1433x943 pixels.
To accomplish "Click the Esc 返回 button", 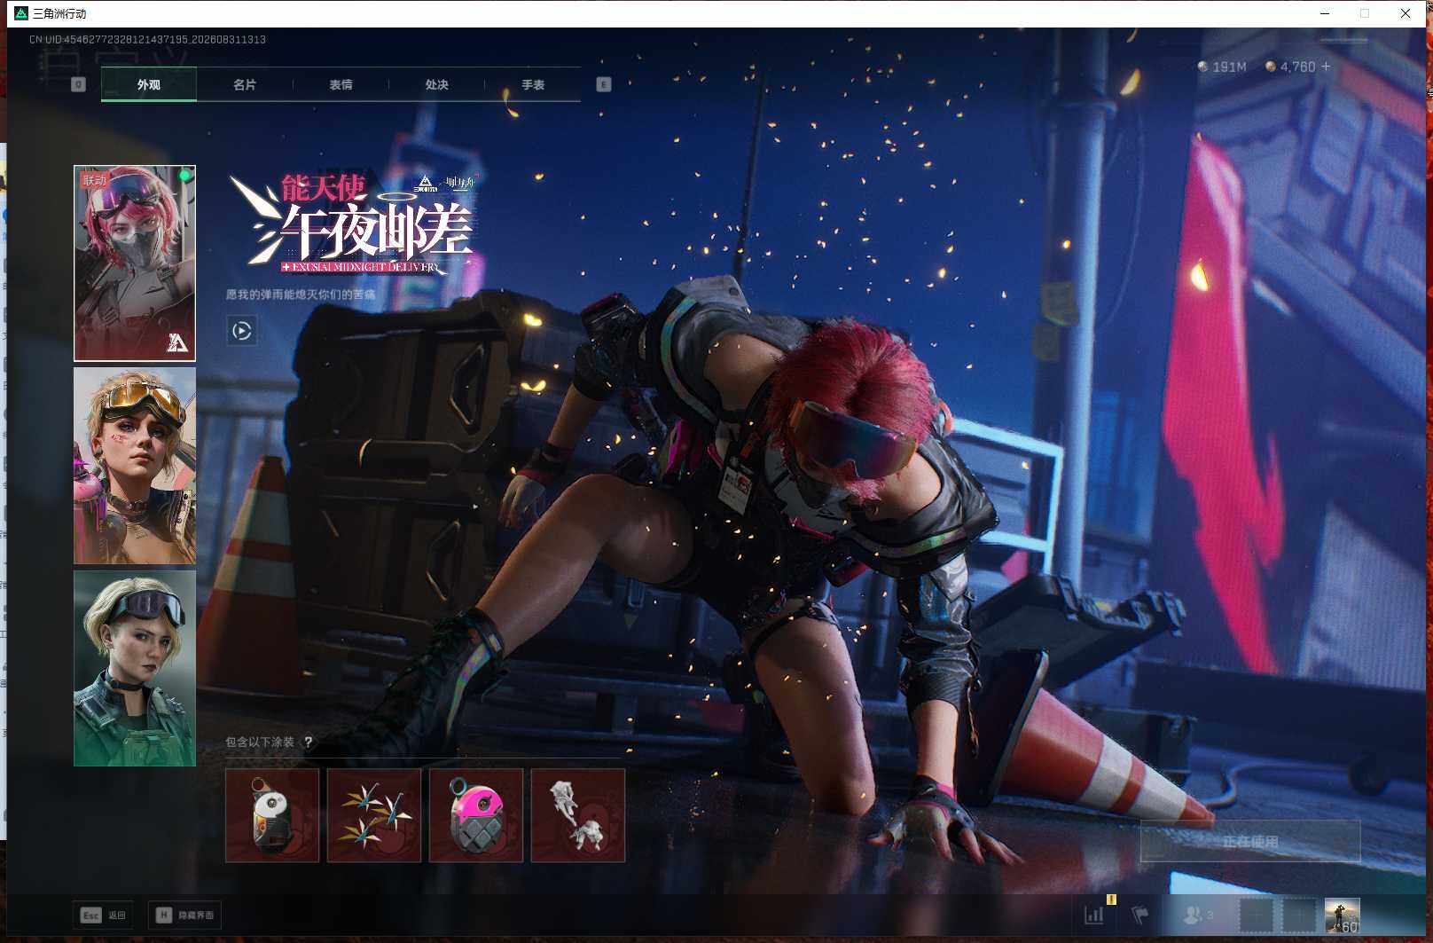I will pos(104,915).
